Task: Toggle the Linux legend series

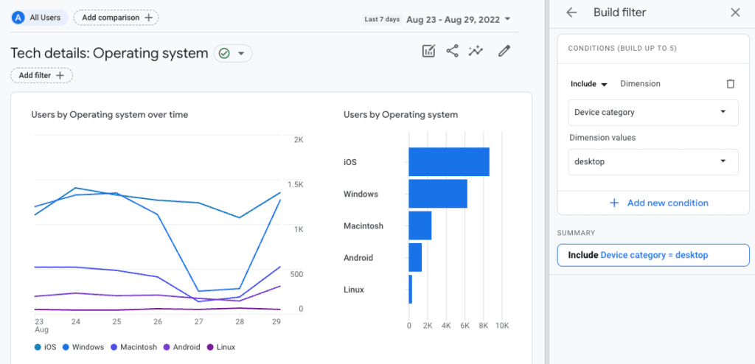Action: [221, 346]
